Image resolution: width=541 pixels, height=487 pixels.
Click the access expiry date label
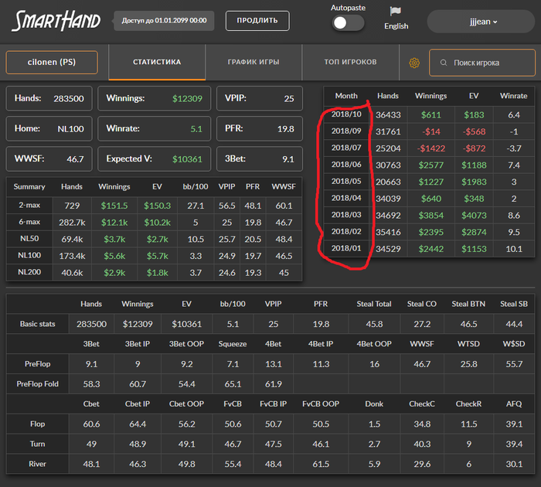click(x=164, y=20)
